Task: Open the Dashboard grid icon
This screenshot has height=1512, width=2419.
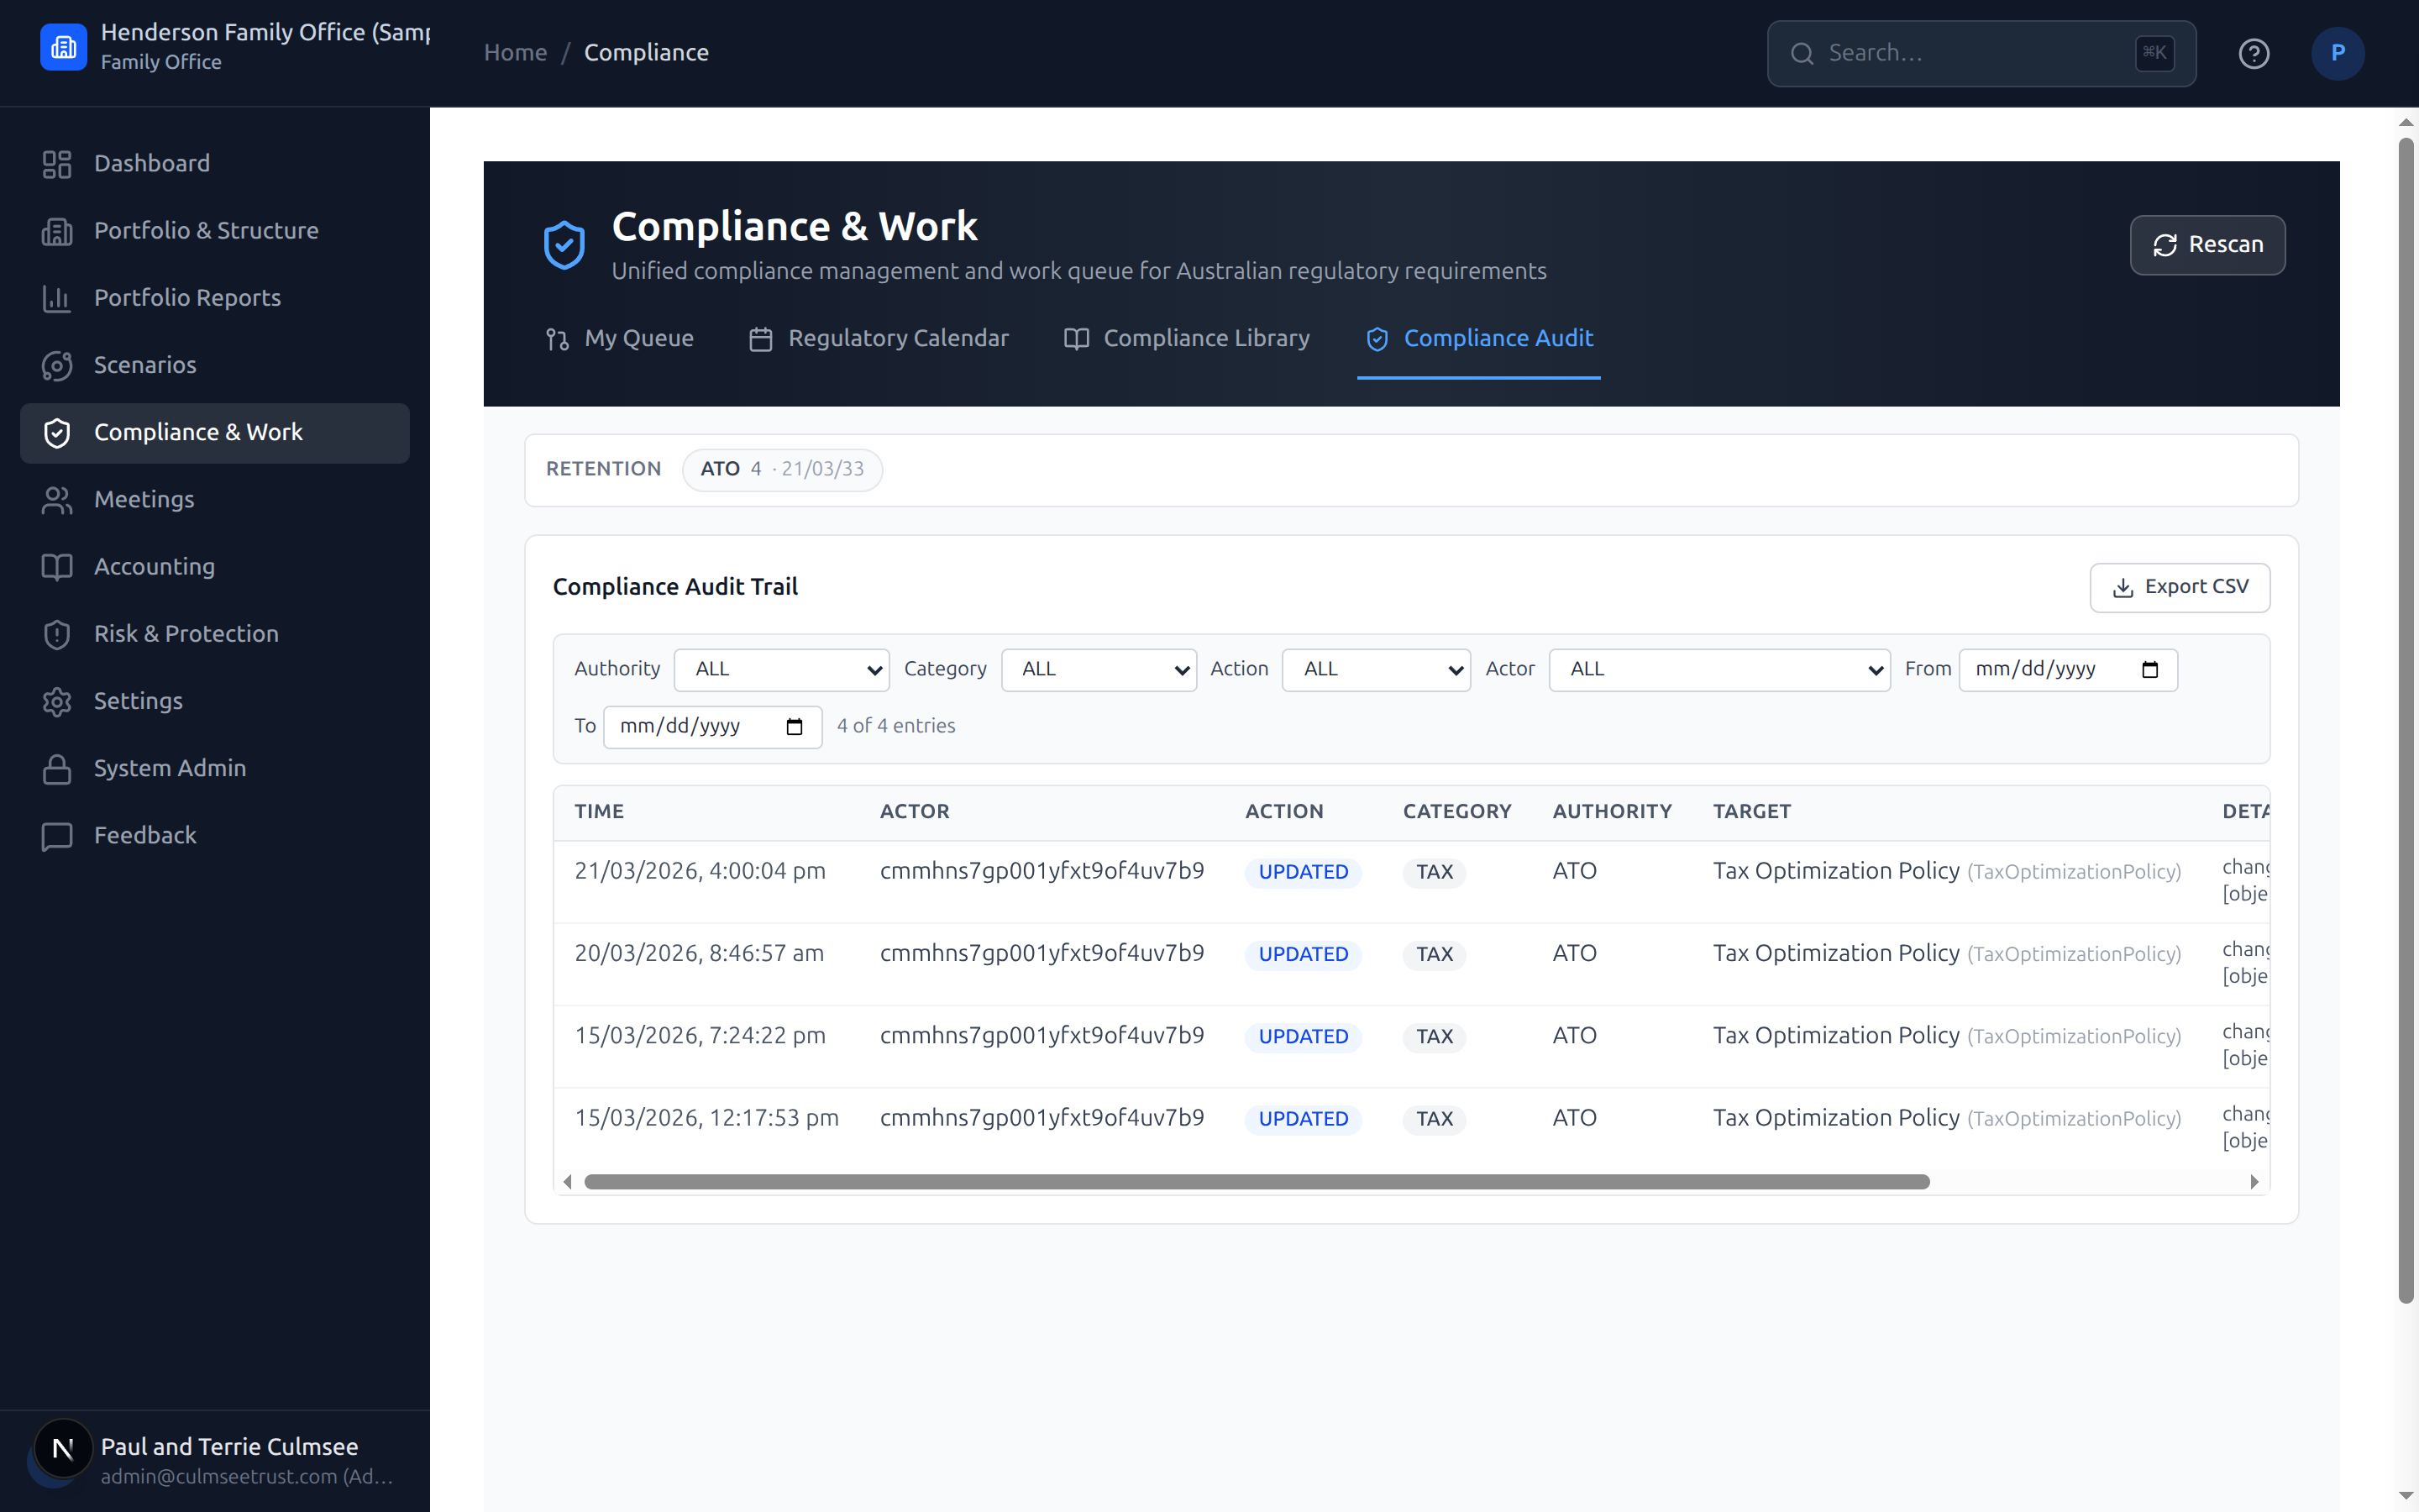Action: 57,164
